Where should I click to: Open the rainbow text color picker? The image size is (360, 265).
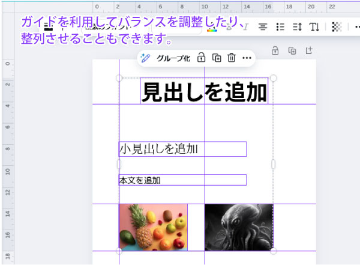point(212,28)
